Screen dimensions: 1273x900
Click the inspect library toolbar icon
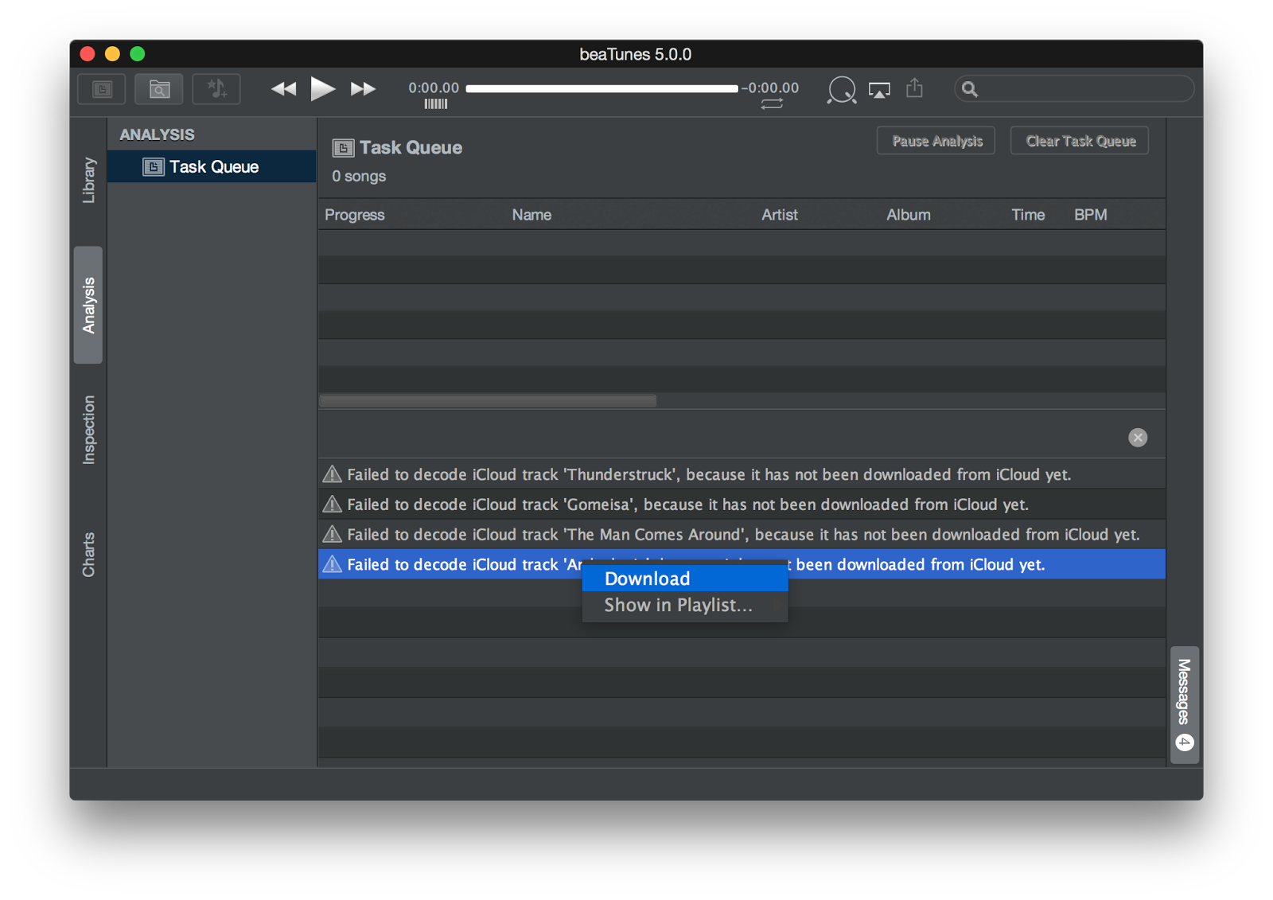[x=159, y=89]
